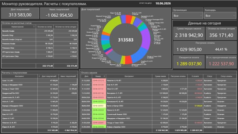Click Аванс покупателей column header in table
The image size is (238, 134).
point(68,76)
